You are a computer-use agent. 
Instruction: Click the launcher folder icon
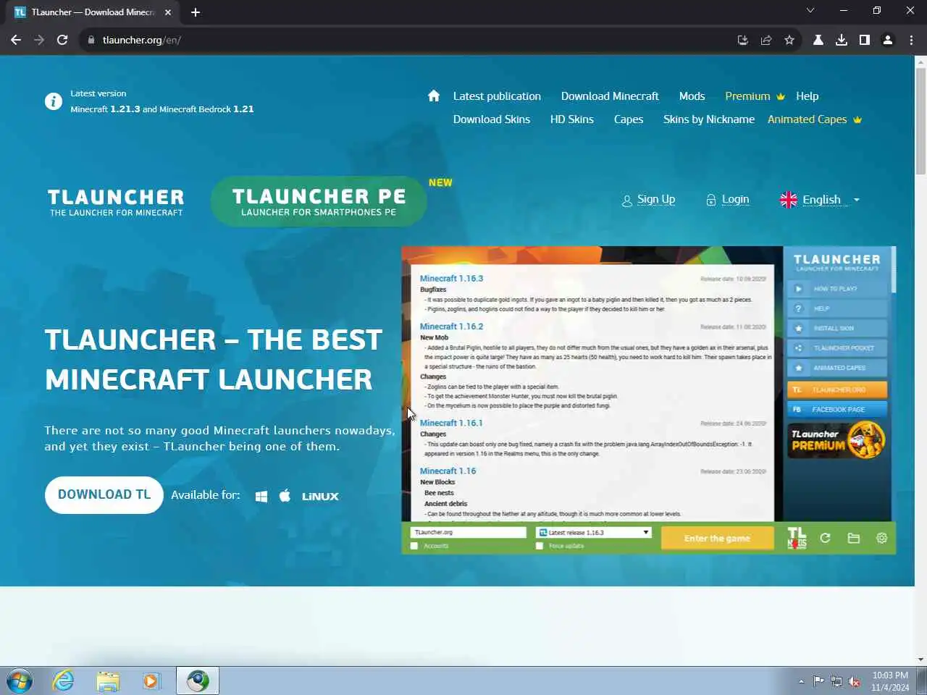click(853, 538)
